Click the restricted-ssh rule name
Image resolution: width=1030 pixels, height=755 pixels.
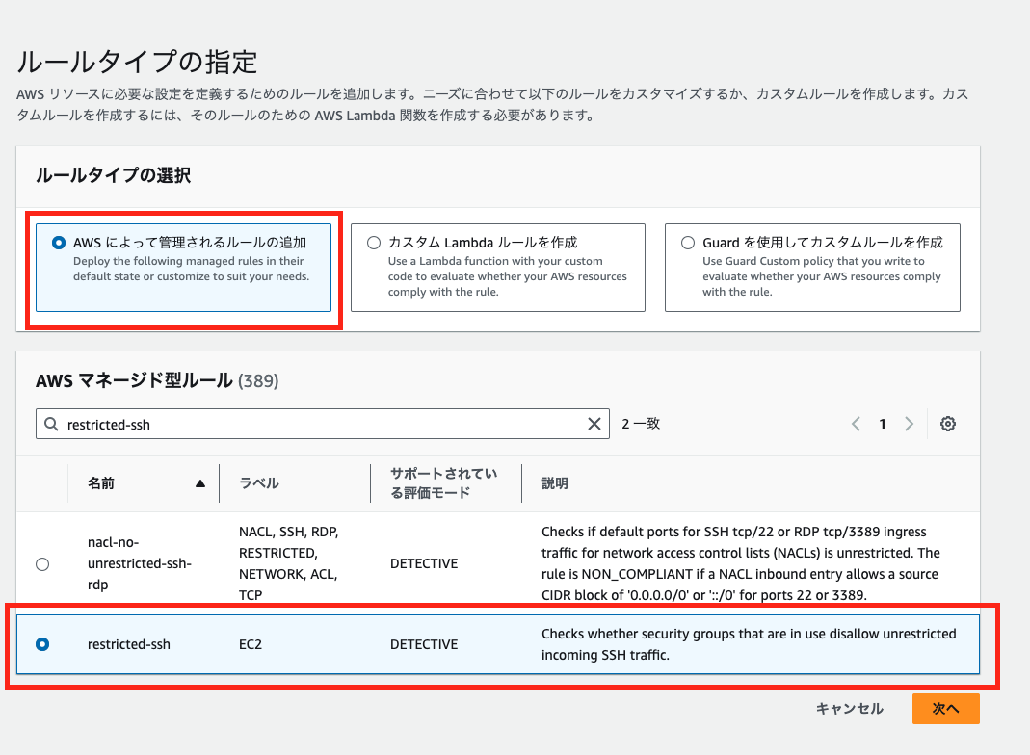[129, 644]
